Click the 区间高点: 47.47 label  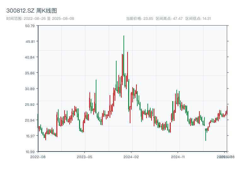tap(169, 19)
